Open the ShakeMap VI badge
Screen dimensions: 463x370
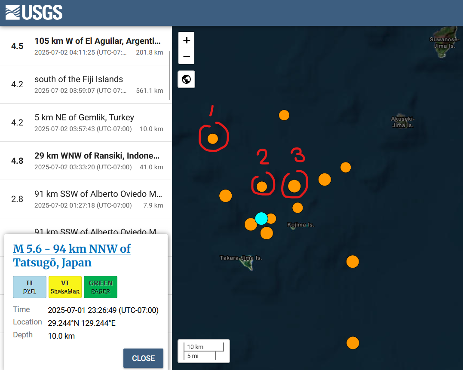65,287
